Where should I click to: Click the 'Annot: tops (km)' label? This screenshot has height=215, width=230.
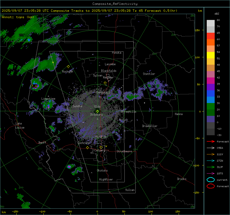pyautogui.click(x=18, y=17)
